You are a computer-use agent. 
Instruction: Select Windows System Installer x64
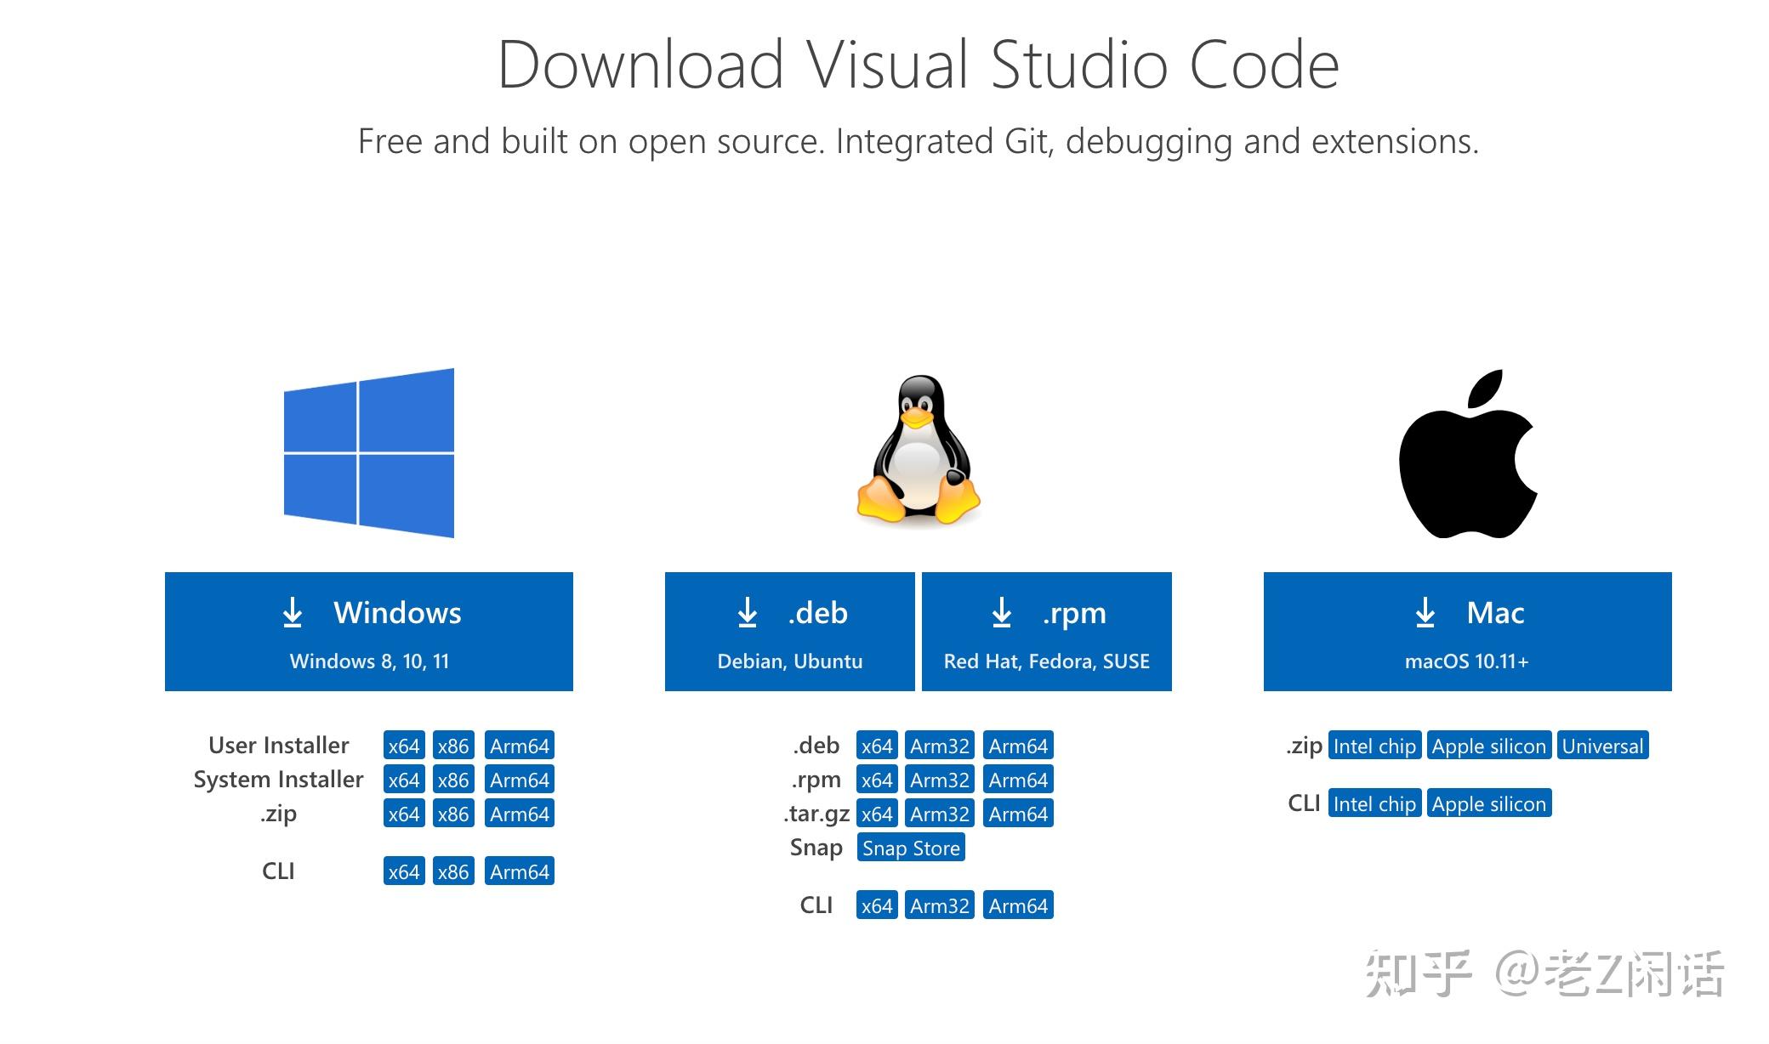(x=404, y=780)
